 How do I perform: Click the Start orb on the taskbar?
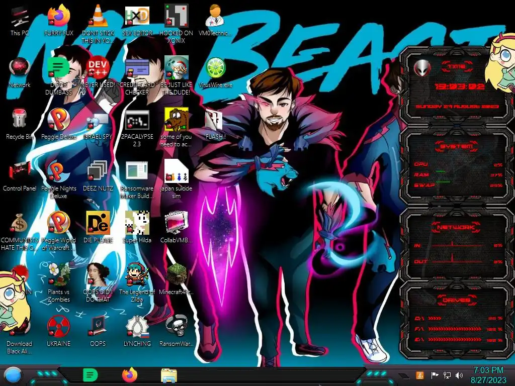click(x=13, y=375)
